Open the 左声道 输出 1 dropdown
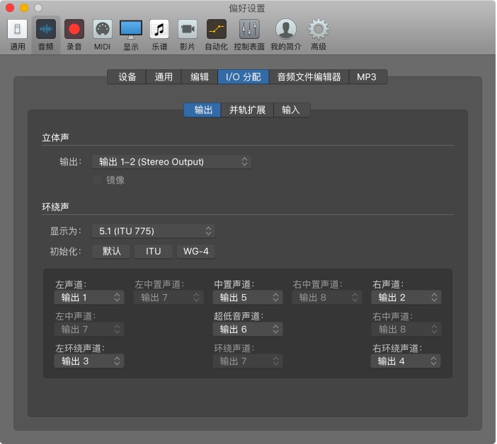 coord(89,298)
